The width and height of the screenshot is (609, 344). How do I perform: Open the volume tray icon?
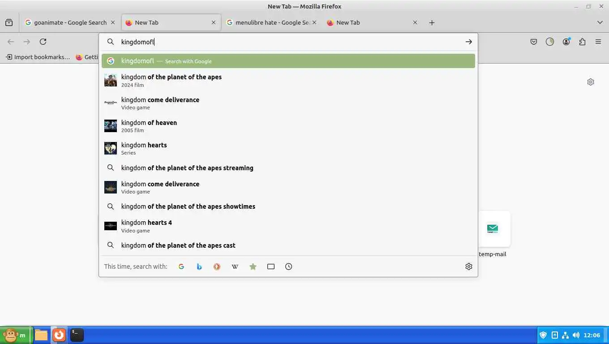click(x=576, y=335)
